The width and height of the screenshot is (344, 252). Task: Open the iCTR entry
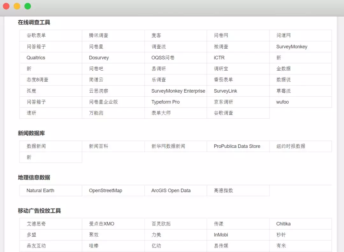coord(219,58)
